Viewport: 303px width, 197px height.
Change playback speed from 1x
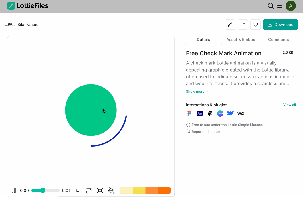click(x=77, y=190)
